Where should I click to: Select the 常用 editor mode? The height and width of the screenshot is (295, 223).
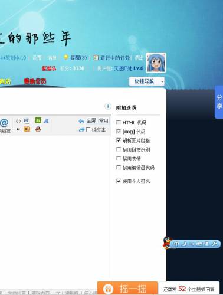tap(103, 120)
